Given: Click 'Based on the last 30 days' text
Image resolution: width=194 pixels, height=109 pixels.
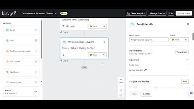Looking at the screenshot, I should tap(140, 54).
